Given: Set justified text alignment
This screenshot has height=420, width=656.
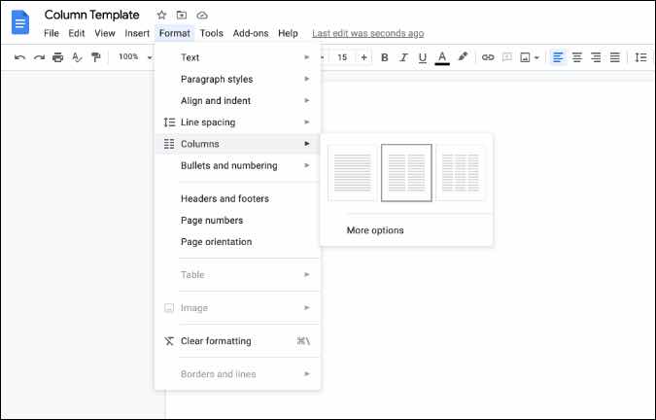Looking at the screenshot, I should [614, 57].
